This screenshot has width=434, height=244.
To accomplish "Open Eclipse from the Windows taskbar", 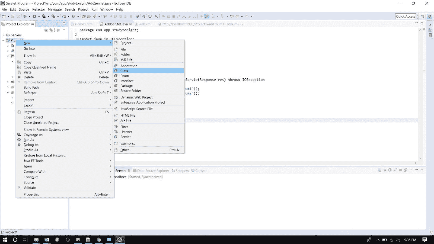I will point(119,240).
